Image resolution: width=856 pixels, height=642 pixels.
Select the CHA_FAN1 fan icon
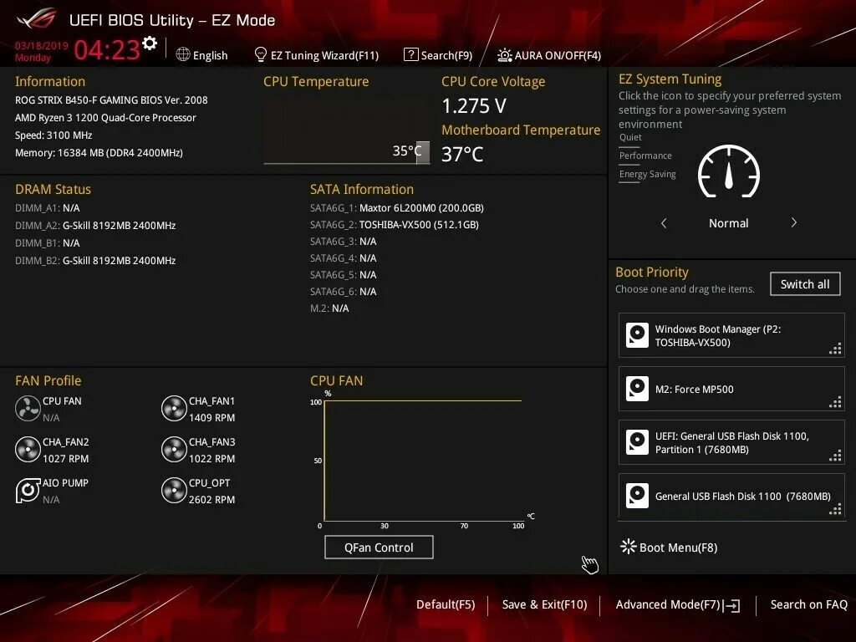(x=173, y=408)
